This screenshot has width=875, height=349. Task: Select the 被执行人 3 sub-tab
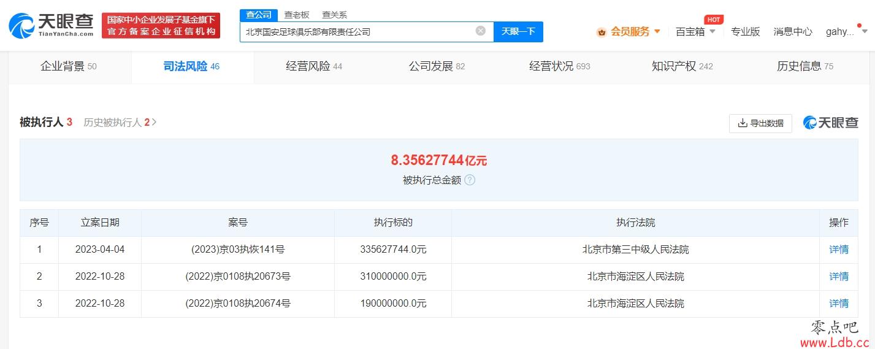click(46, 122)
